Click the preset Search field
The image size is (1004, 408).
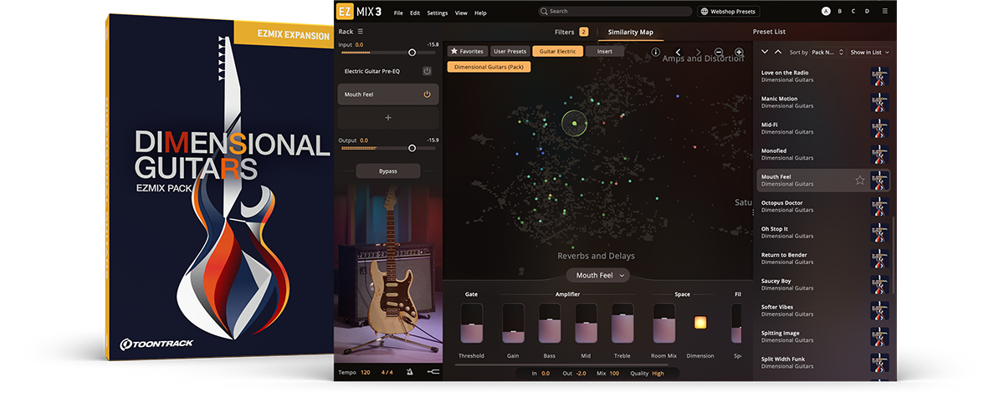(x=615, y=12)
